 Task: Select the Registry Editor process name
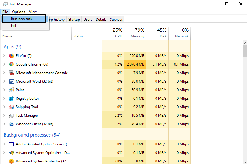[x=27, y=98]
